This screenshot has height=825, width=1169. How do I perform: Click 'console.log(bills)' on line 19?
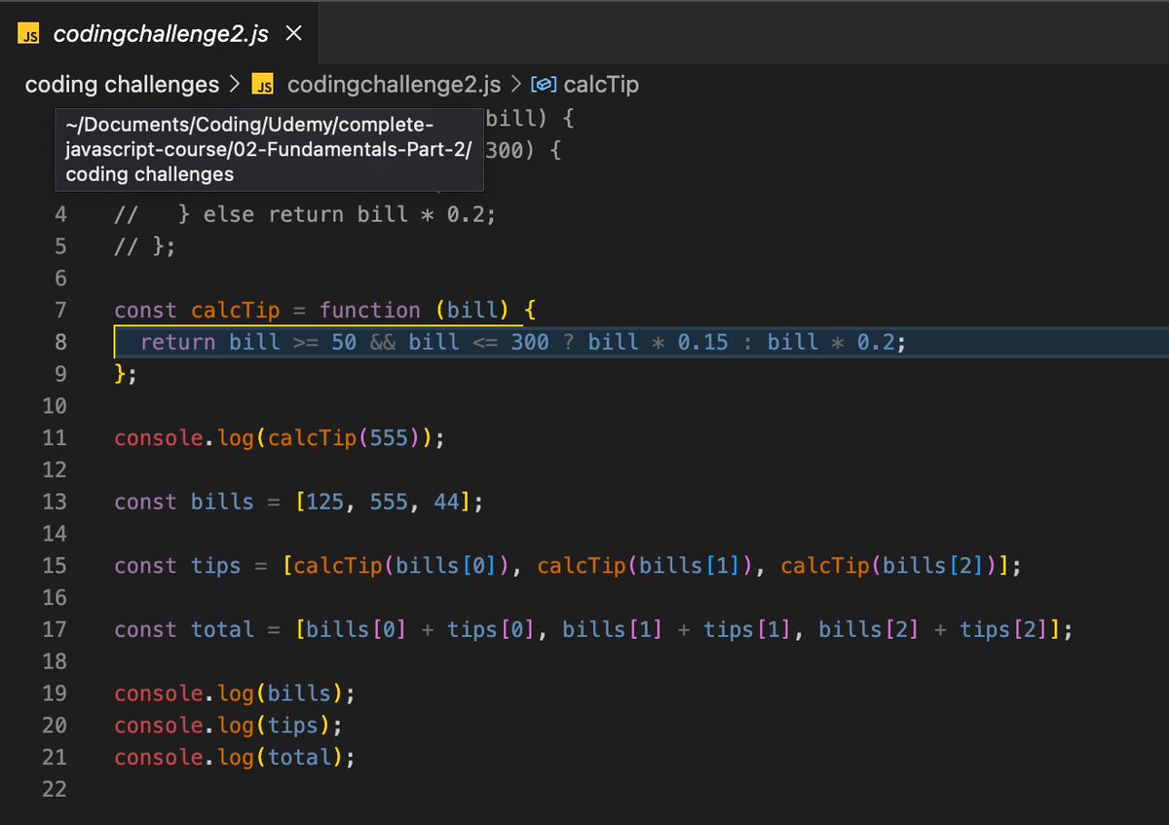tap(230, 694)
